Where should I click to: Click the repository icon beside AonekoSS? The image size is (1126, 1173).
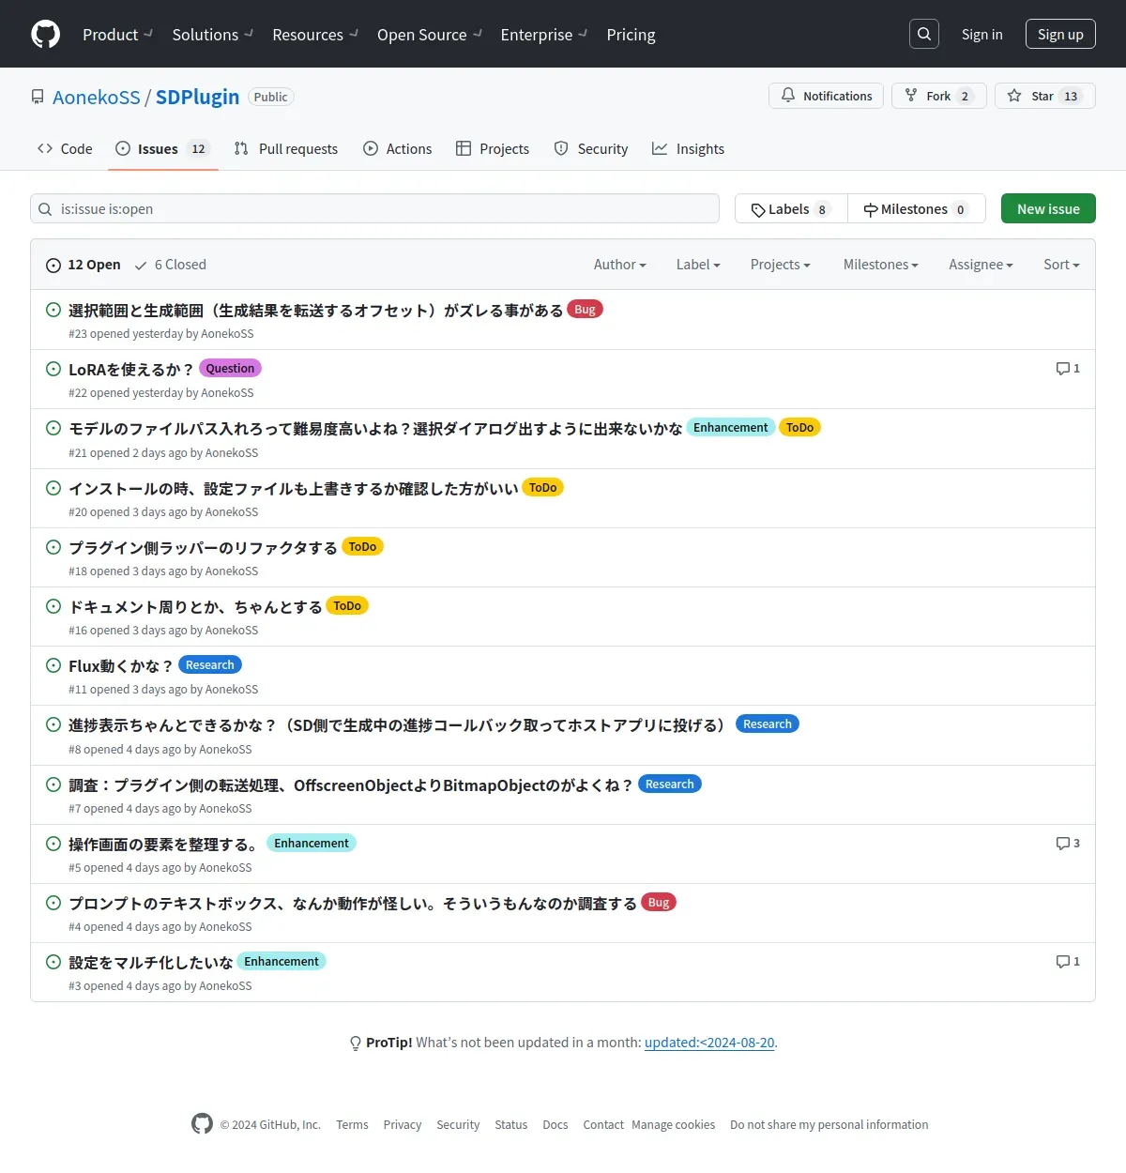click(x=38, y=97)
